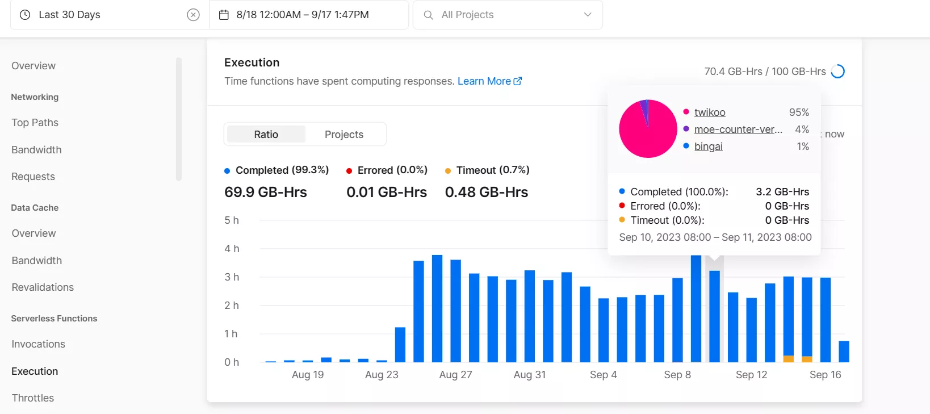The width and height of the screenshot is (930, 414).
Task: Click the search icon in All Projects
Action: [x=429, y=15]
